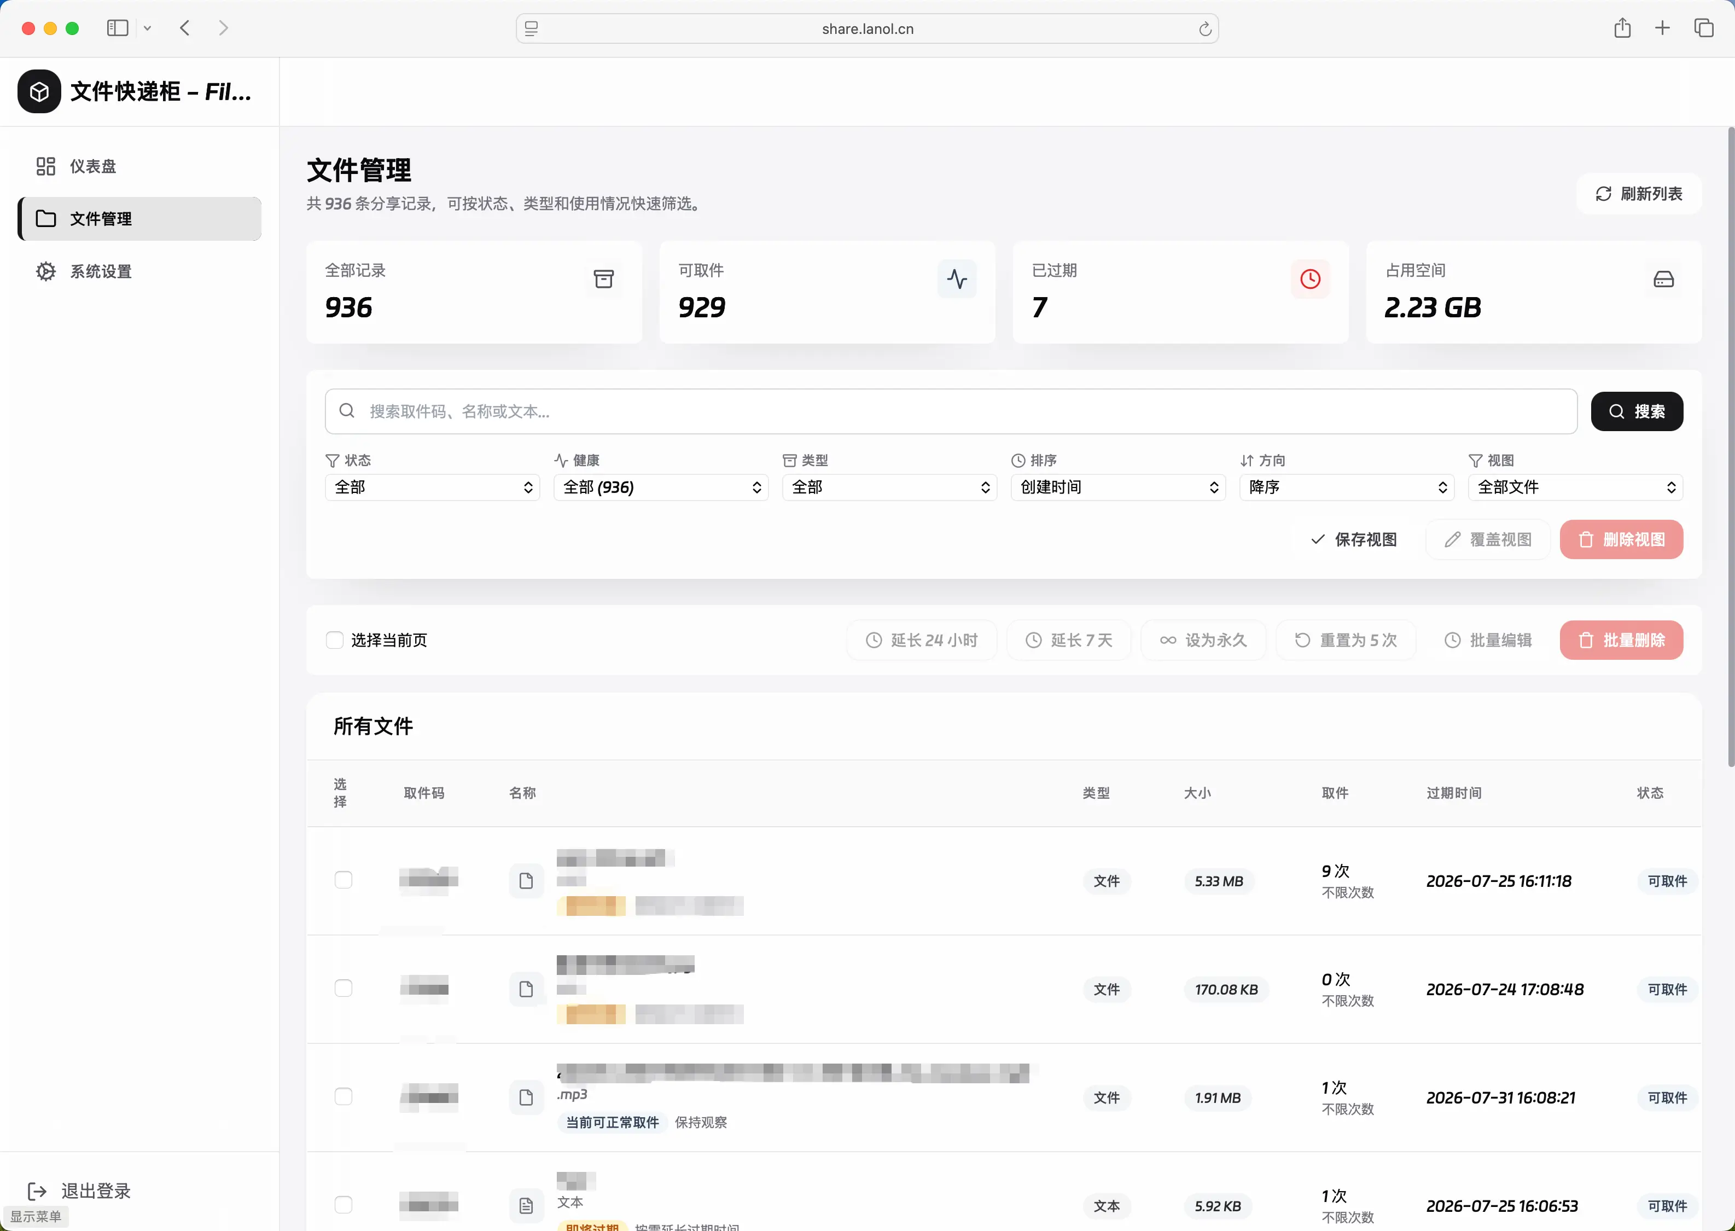The width and height of the screenshot is (1735, 1231).
Task: Click the 批量编辑 button
Action: [1488, 641]
